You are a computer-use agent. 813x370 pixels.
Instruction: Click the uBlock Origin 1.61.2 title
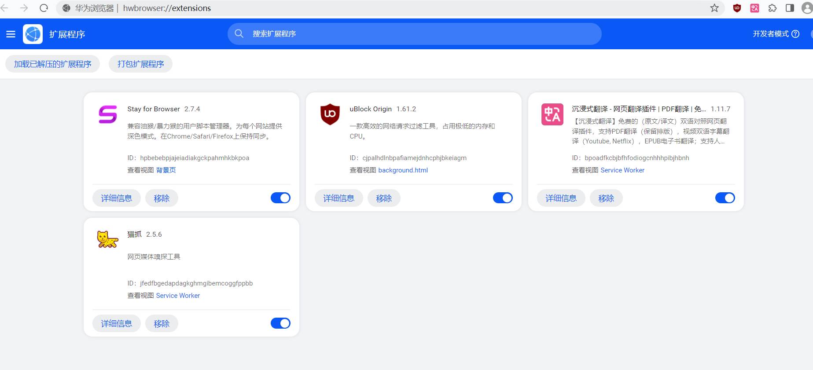(383, 109)
